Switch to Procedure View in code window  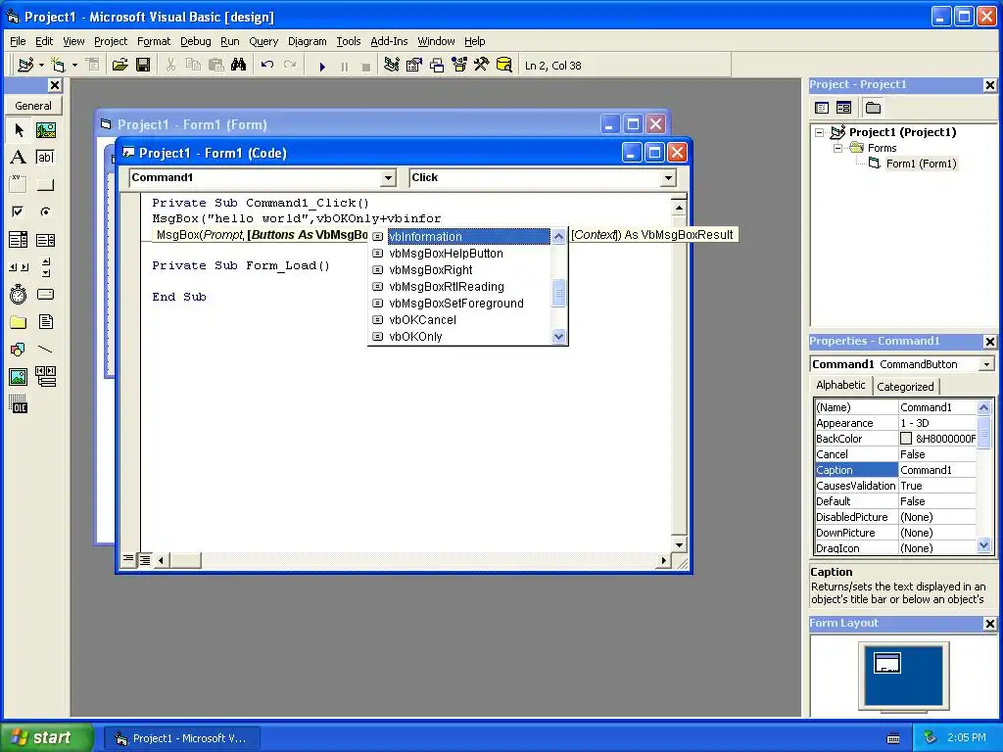click(x=128, y=559)
